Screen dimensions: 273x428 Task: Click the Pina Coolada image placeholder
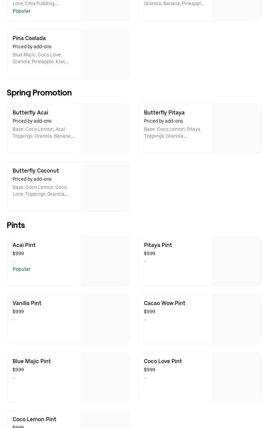pyautogui.click(x=105, y=54)
